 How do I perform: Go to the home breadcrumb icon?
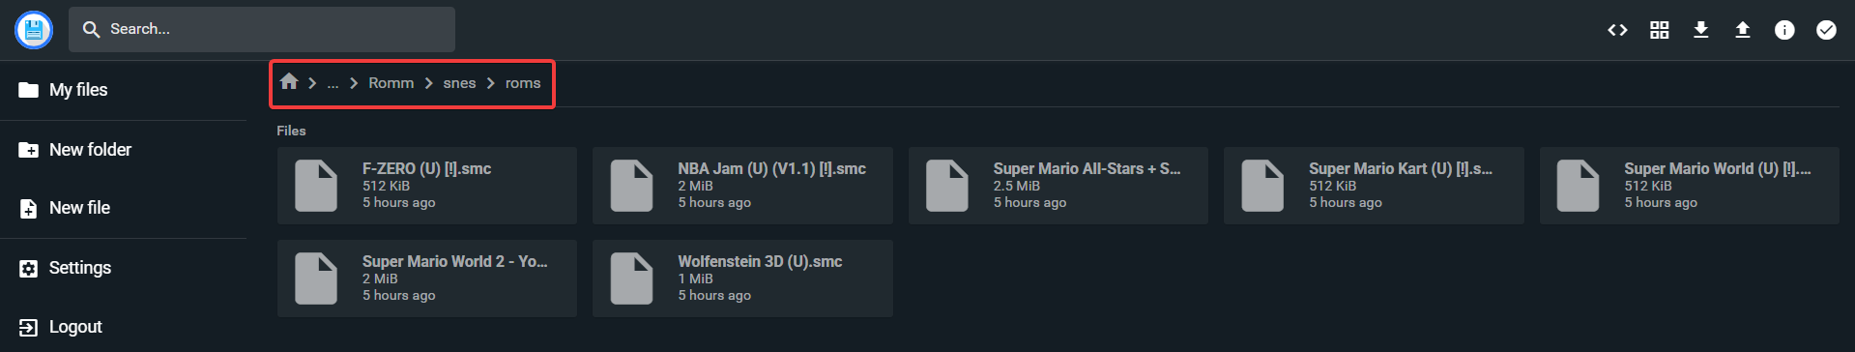pyautogui.click(x=289, y=81)
